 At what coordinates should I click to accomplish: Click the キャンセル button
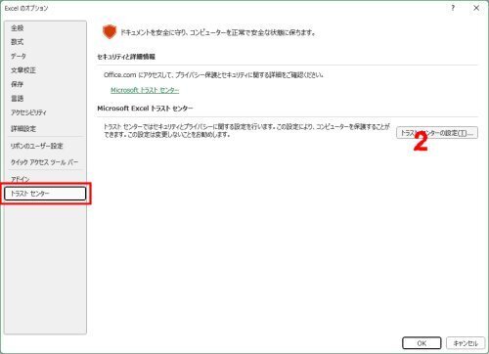(466, 343)
